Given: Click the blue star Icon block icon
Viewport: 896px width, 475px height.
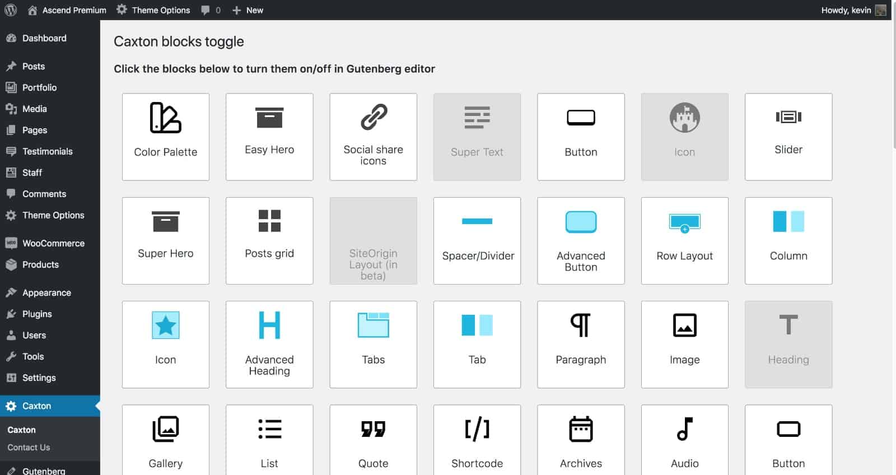Looking at the screenshot, I should pos(165,325).
